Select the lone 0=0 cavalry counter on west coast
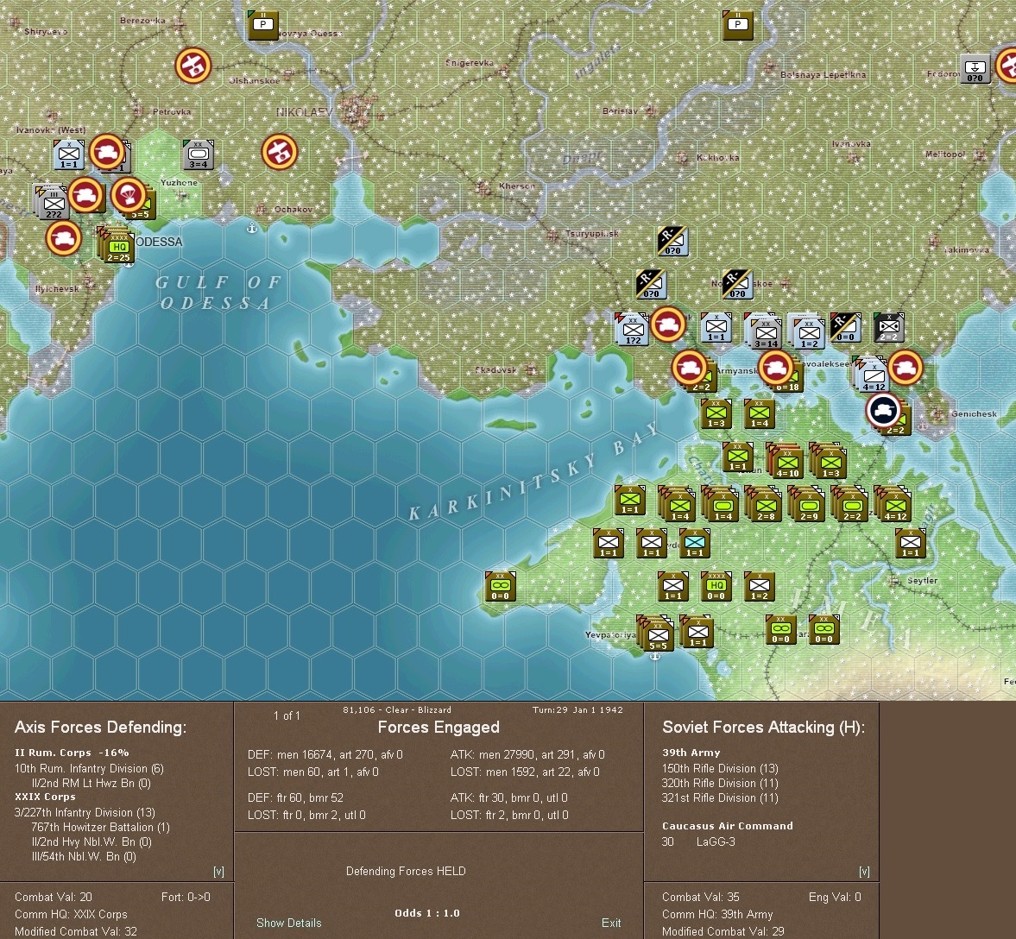Image resolution: width=1016 pixels, height=939 pixels. point(500,587)
